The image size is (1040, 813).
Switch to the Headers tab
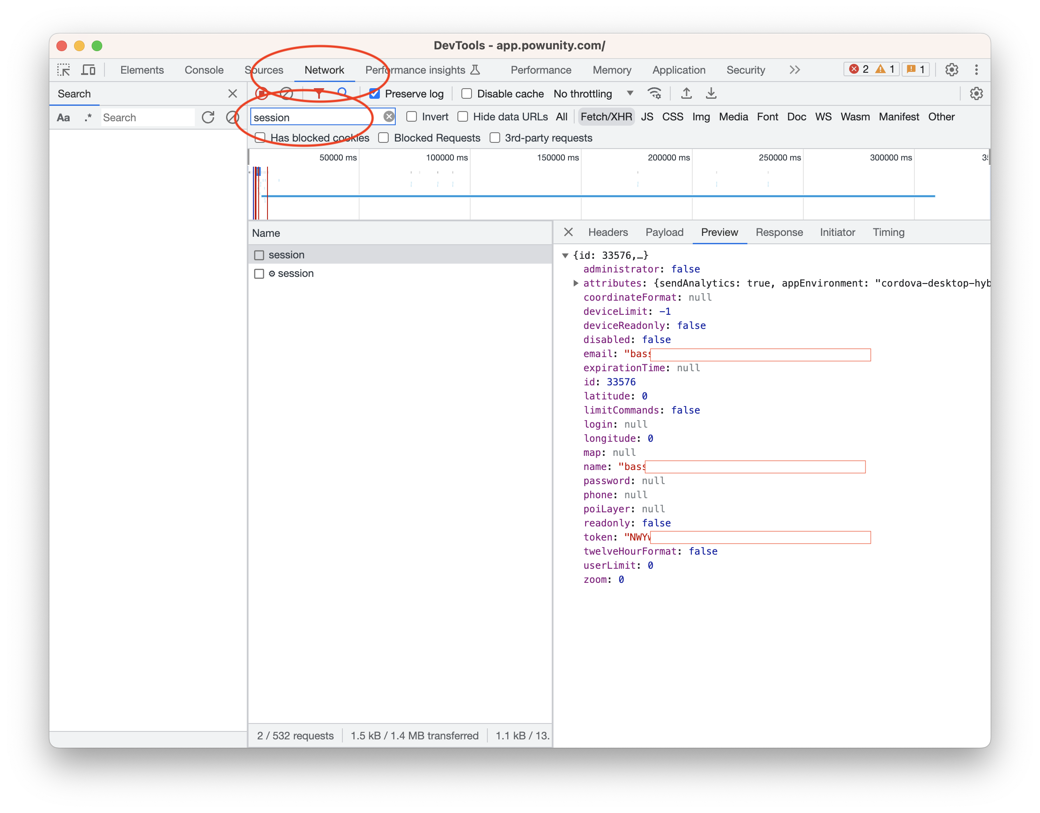(x=608, y=232)
